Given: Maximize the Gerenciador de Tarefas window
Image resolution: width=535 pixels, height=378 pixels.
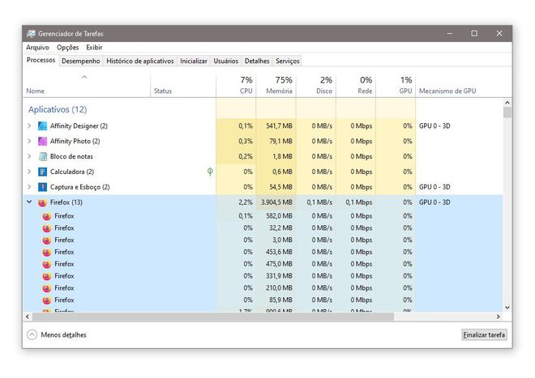Looking at the screenshot, I should 474,33.
